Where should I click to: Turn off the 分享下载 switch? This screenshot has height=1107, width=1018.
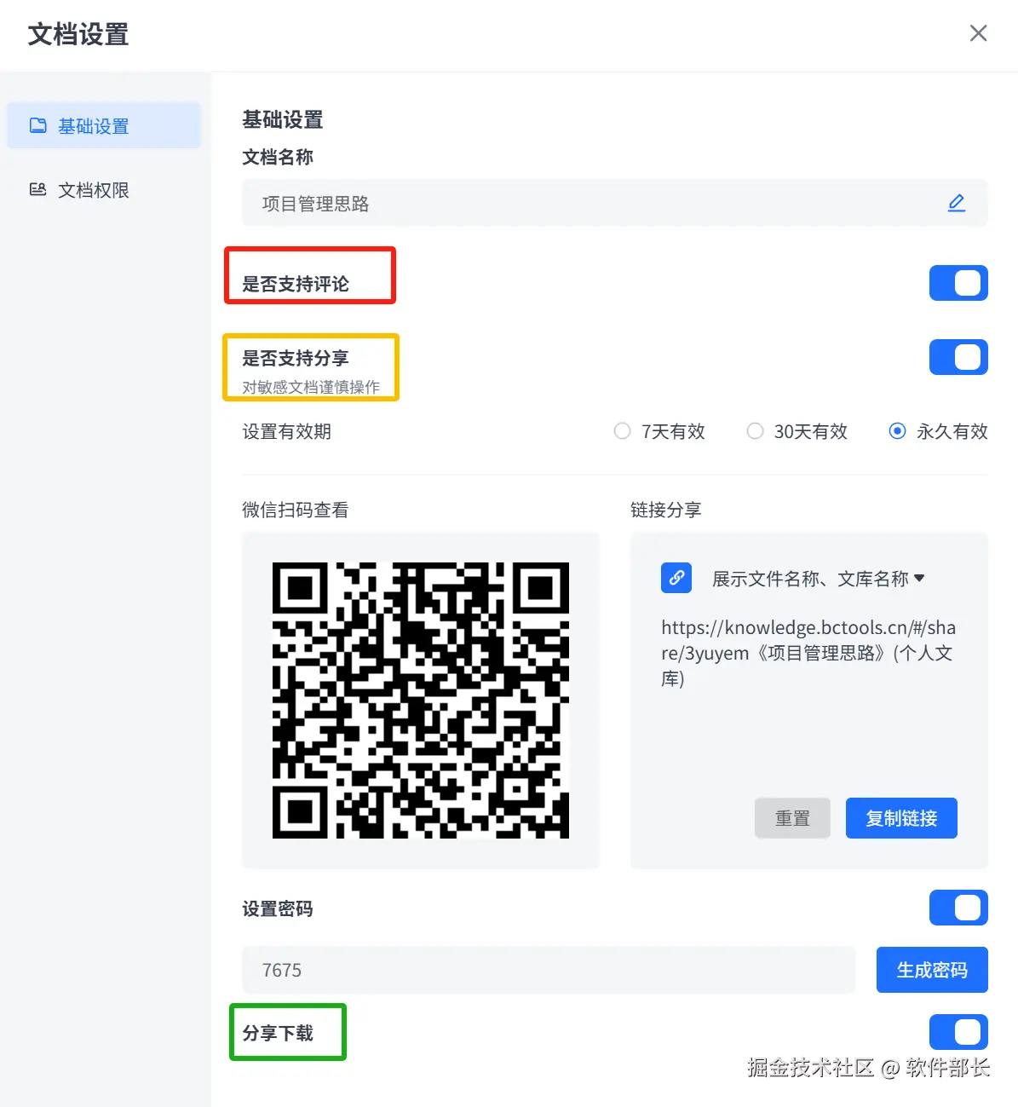(958, 1032)
